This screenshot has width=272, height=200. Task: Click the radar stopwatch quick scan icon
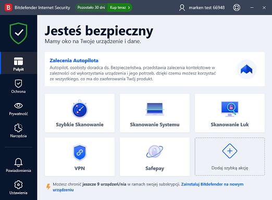click(80, 109)
